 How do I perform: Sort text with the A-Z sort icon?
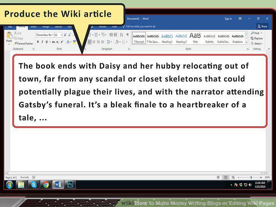tap(121, 34)
